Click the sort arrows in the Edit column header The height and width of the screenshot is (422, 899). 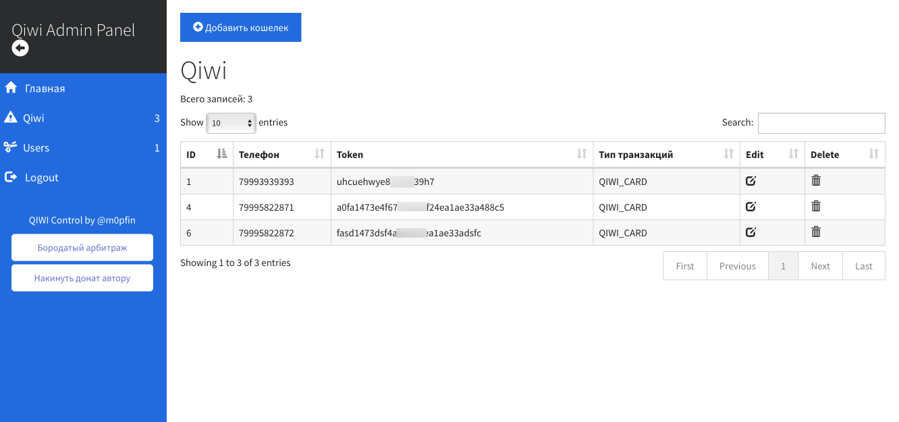794,155
